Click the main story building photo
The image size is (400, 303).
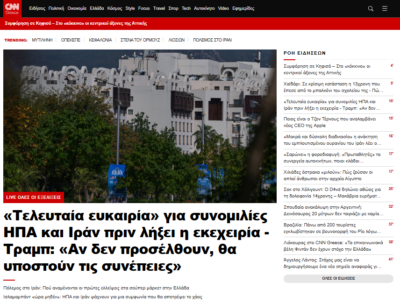[x=140, y=121]
